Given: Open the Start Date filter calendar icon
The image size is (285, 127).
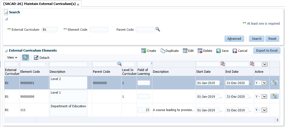Looking at the screenshot, I should click(223, 64).
